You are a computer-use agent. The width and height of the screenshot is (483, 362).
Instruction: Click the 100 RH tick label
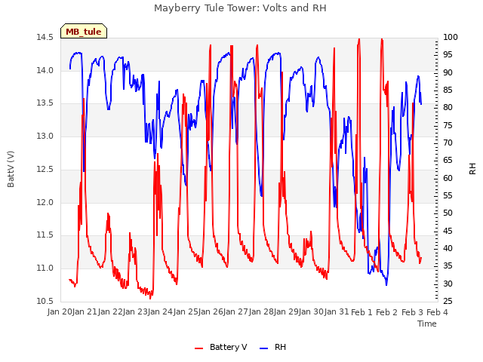coord(451,37)
